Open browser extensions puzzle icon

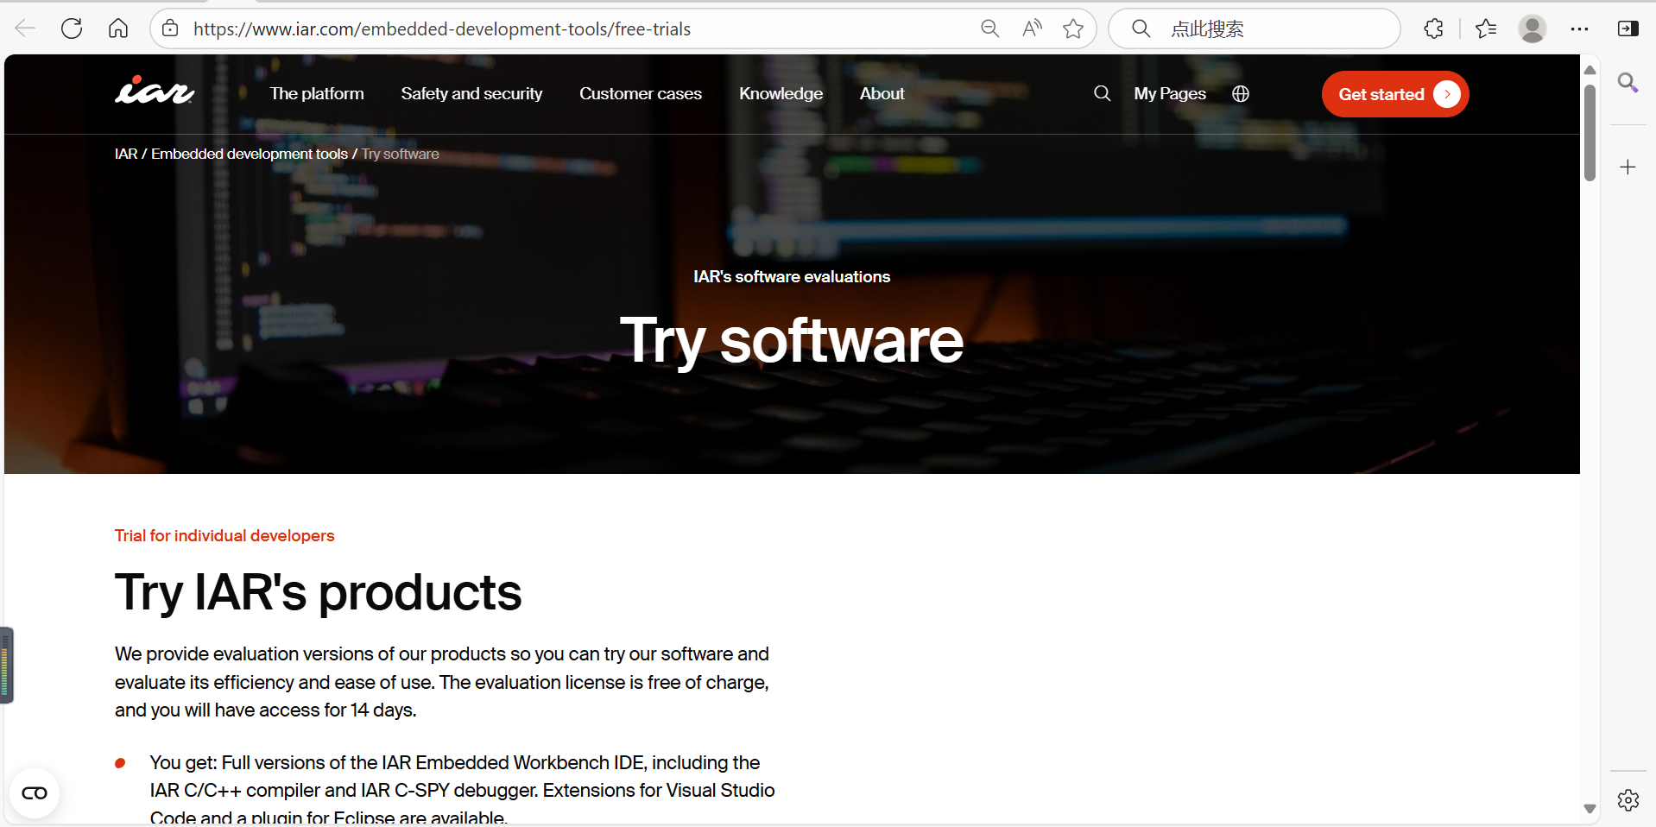coord(1433,28)
